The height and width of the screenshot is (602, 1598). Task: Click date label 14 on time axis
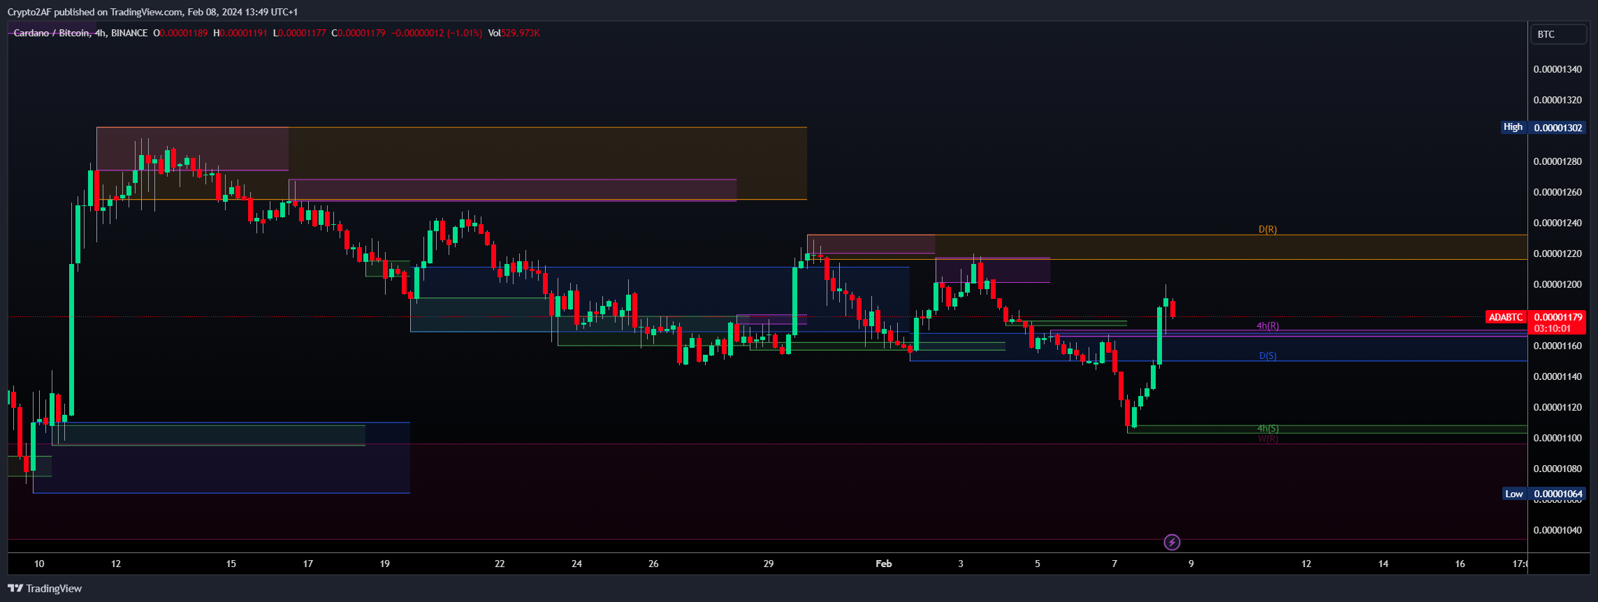1383,564
